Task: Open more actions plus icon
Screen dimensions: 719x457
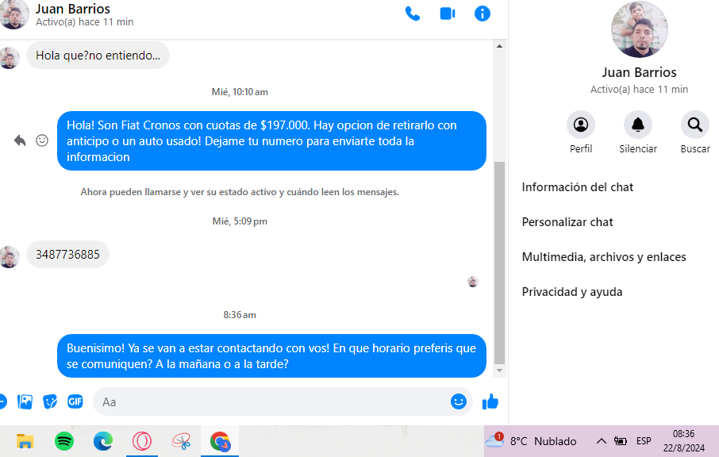Action: click(2, 402)
